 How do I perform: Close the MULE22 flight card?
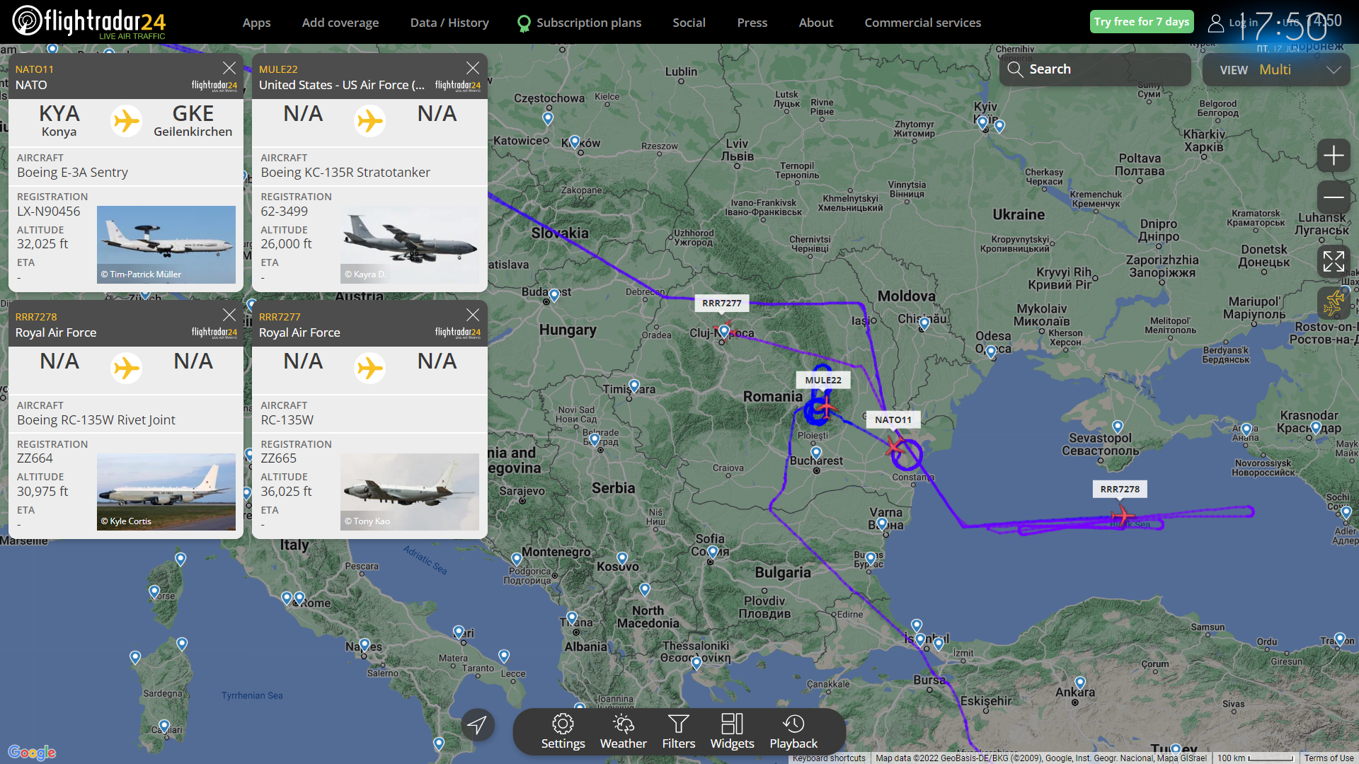pyautogui.click(x=473, y=68)
